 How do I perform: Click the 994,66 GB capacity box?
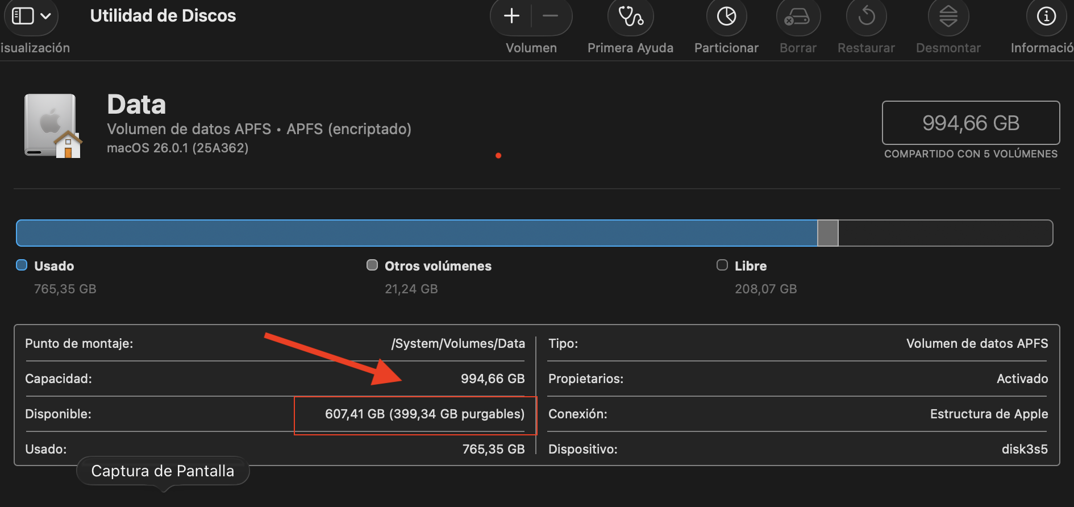pyautogui.click(x=970, y=123)
